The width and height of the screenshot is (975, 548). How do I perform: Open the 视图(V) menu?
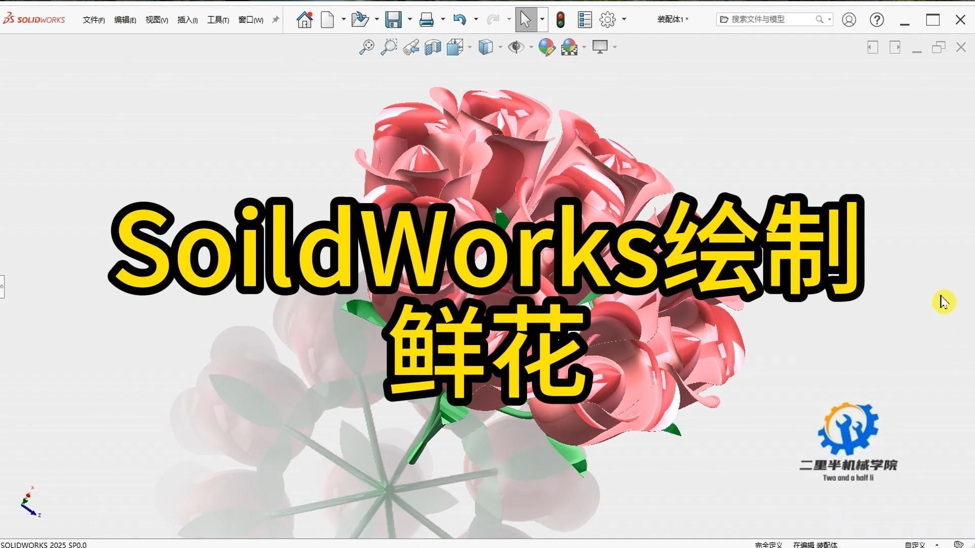(156, 20)
